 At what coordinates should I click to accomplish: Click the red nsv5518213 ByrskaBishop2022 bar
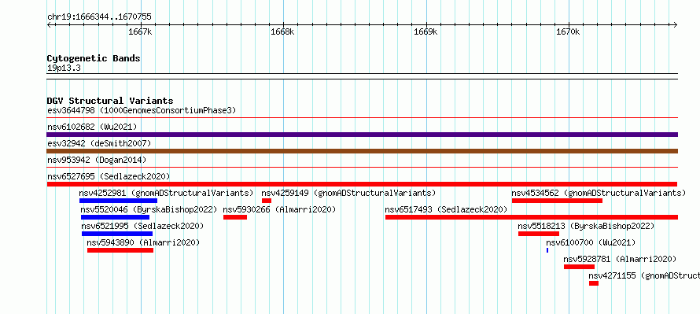coord(539,234)
